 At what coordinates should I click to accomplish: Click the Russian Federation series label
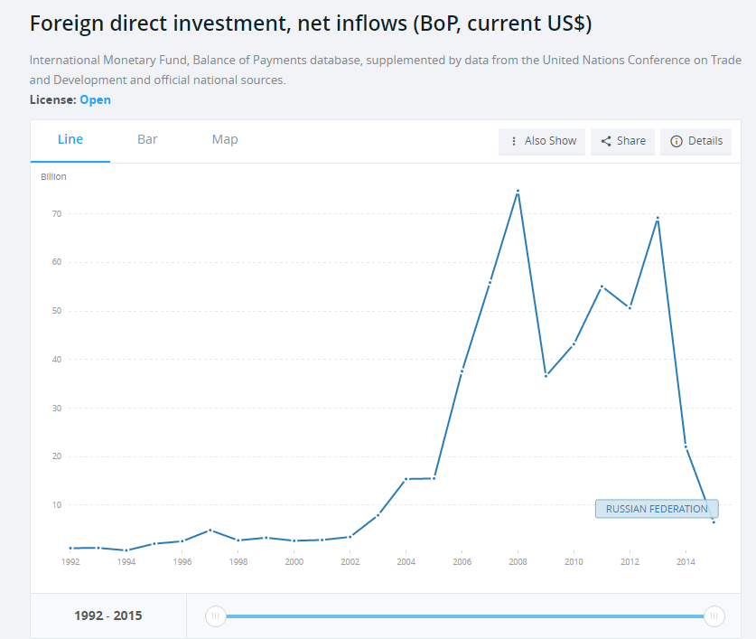(657, 509)
